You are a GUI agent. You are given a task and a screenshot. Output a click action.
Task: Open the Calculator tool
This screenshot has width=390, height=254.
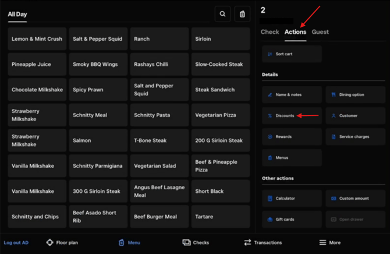(292, 199)
